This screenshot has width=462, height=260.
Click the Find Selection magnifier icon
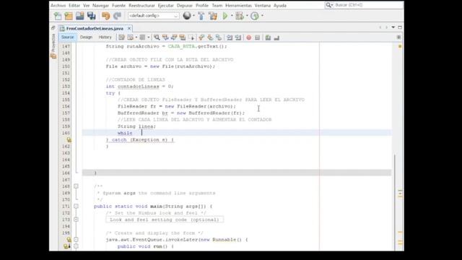[x=157, y=38]
